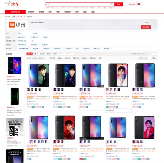Click the red enter-store button
Viewport: 164px width, 163px height.
(x=146, y=27)
